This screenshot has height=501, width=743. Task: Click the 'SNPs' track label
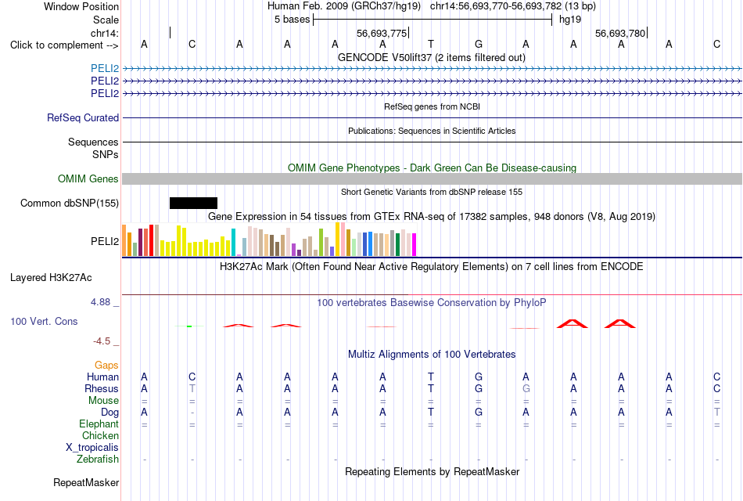coord(106,155)
